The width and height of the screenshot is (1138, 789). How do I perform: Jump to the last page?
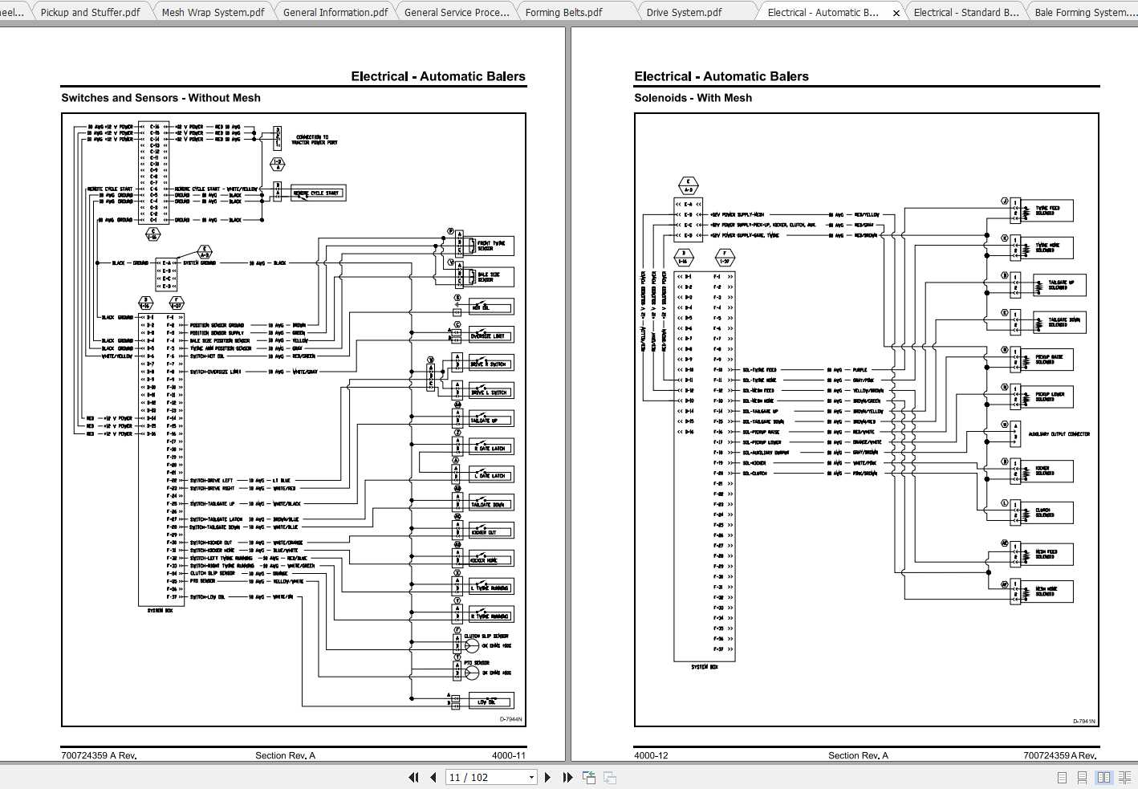tap(567, 777)
